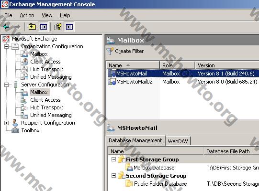
Task: Toggle the Show/Hide Action Pane icon
Action: click(x=69, y=27)
